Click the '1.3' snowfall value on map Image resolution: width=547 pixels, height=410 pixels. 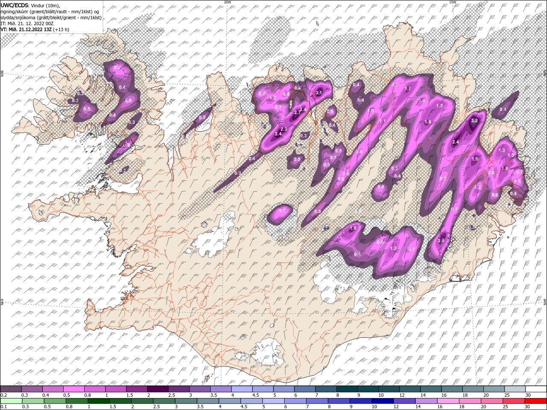(x=502, y=150)
